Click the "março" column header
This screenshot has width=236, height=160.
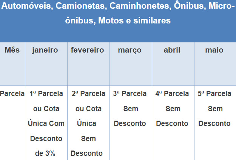click(131, 50)
